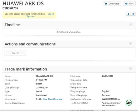This screenshot has width=138, height=112.
Task: Open the Sign up link
Action: (x=30, y=16)
